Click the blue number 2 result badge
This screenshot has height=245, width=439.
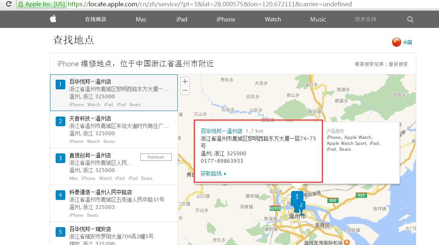[x=60, y=121]
